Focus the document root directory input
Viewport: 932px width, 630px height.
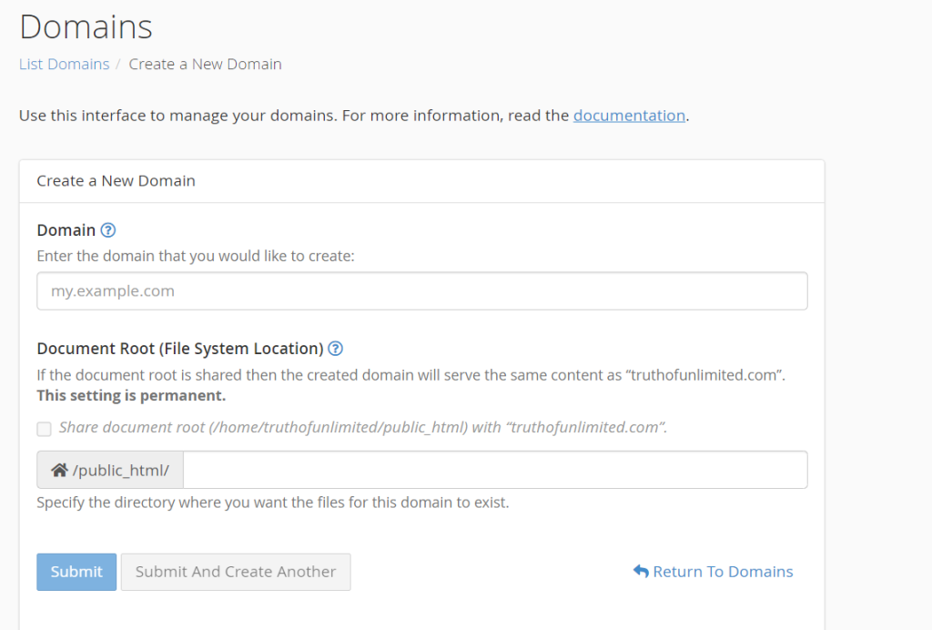coord(495,470)
